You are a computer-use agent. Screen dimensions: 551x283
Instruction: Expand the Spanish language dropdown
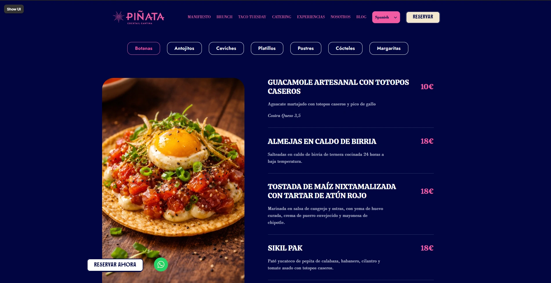[x=386, y=17]
